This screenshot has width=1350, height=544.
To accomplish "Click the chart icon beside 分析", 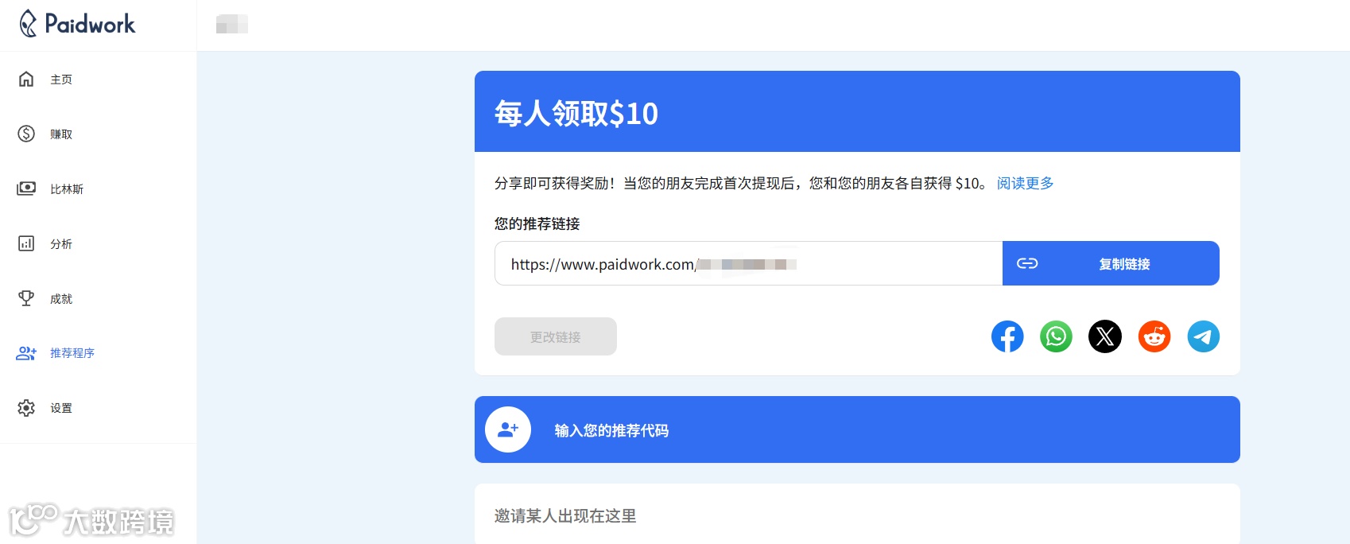I will click(26, 243).
